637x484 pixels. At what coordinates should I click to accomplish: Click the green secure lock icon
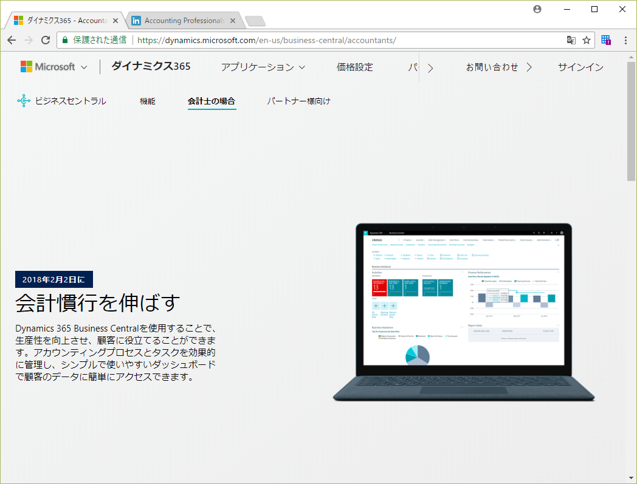(64, 40)
